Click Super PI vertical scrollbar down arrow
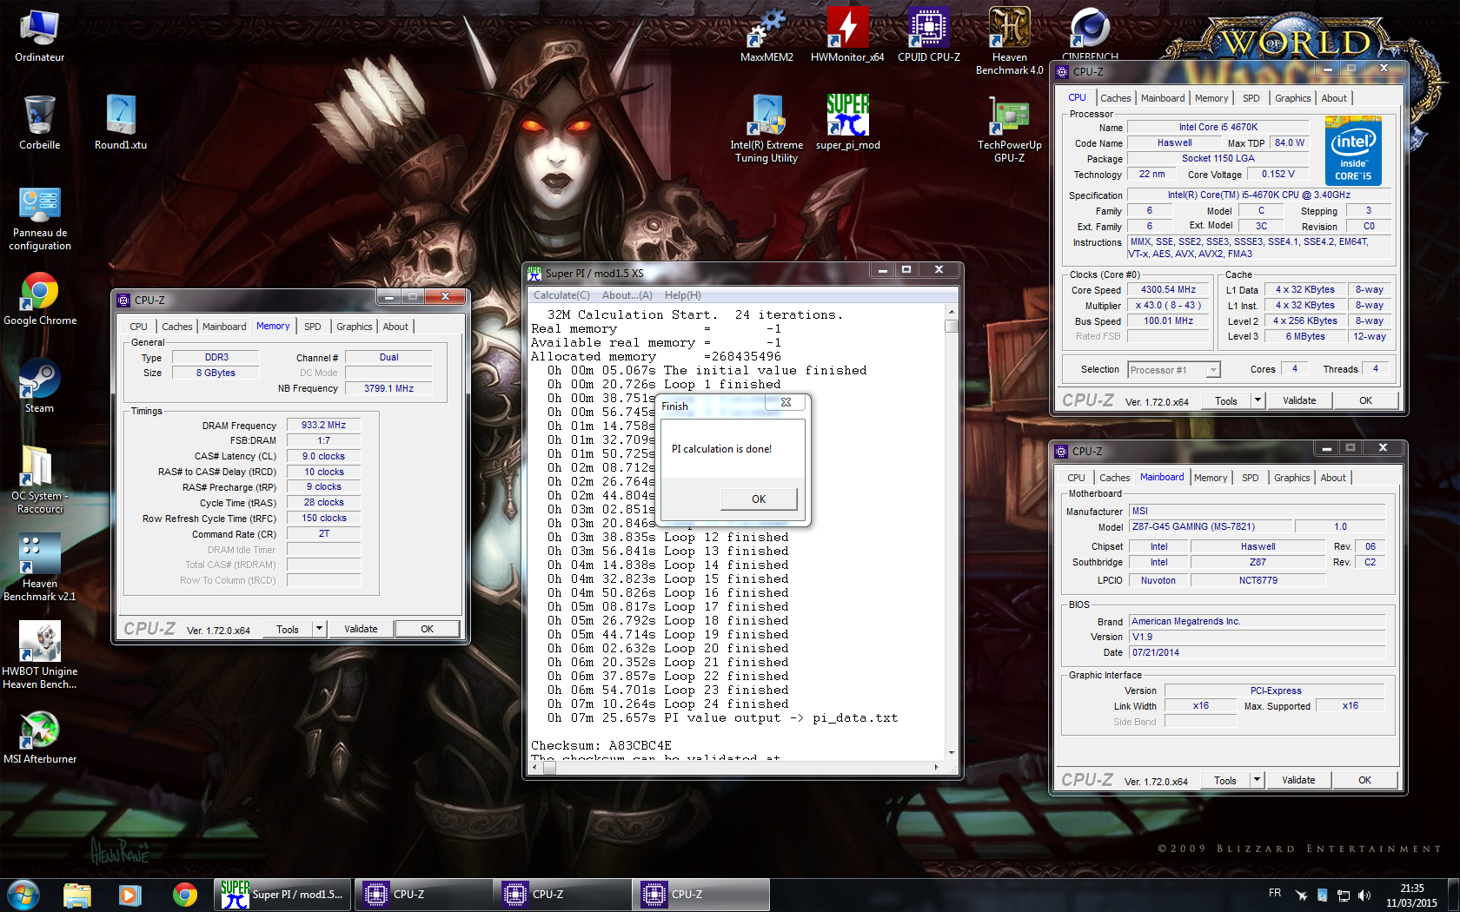The height and width of the screenshot is (912, 1460). click(x=952, y=753)
